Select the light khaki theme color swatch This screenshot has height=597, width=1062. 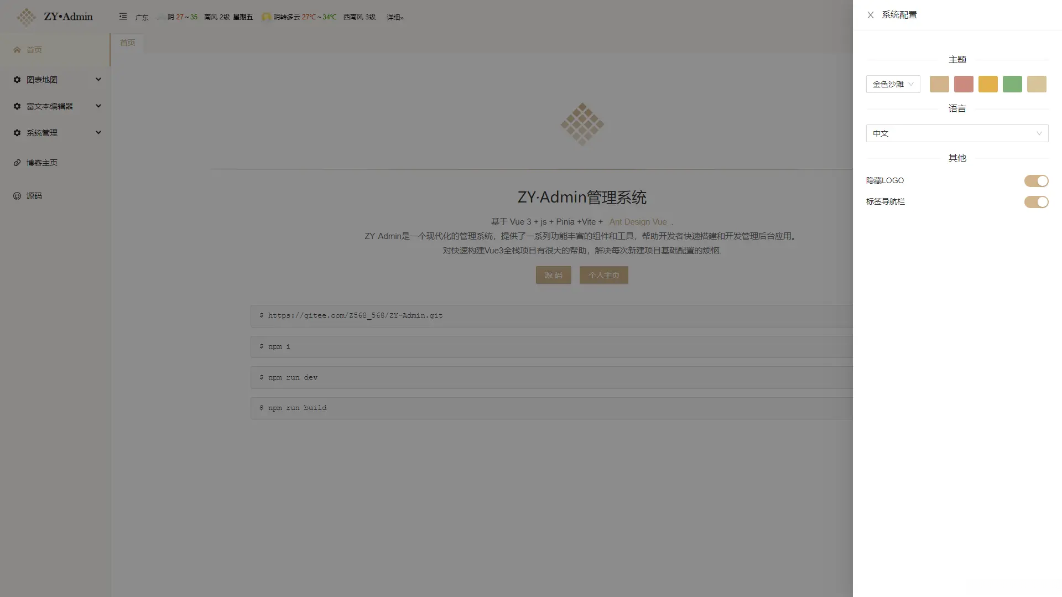1037,84
